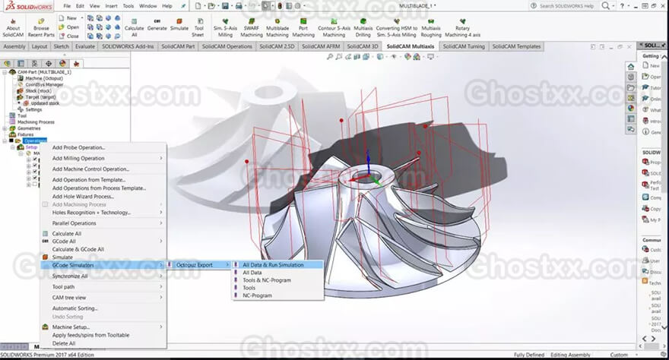Click the Save icon in quick toolbar

click(x=225, y=6)
